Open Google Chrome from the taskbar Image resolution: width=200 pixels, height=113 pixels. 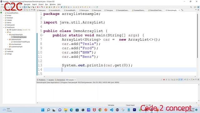[x=100, y=110]
